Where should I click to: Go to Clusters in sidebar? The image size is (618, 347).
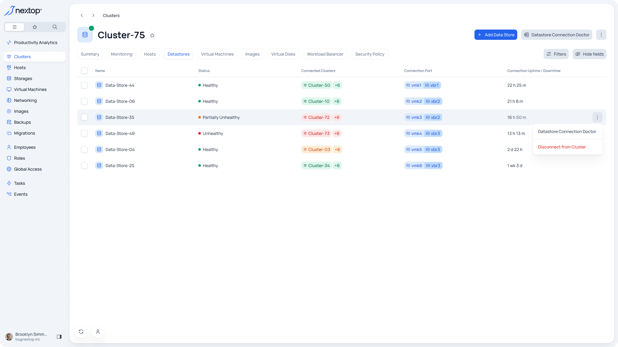pyautogui.click(x=35, y=57)
